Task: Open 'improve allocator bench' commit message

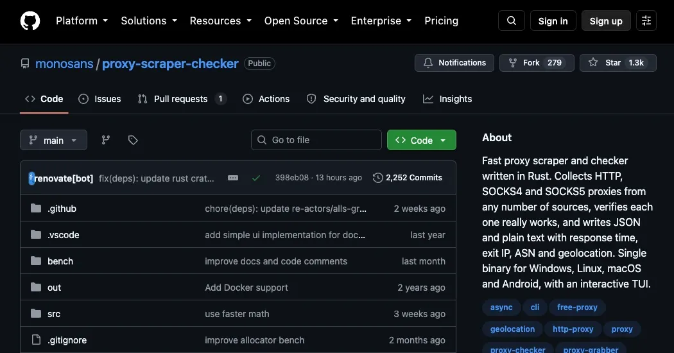Action: click(254, 340)
